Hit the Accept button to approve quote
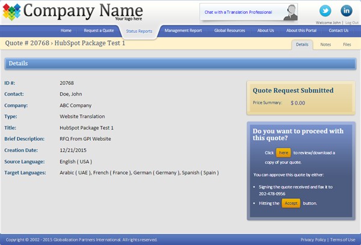361x245 pixels. 291,203
